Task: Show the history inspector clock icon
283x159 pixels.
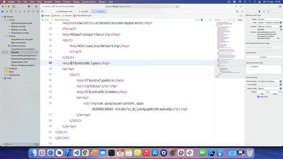Action: point(264,11)
